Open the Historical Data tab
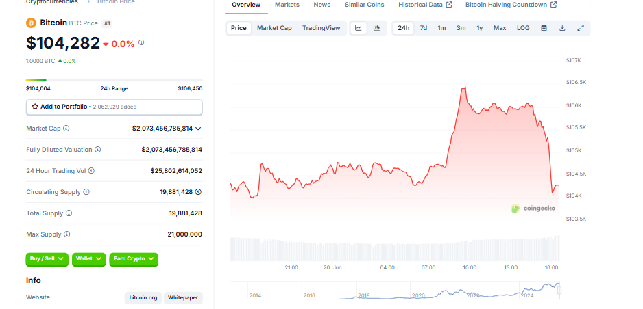Screen dimensions: 643x309 coord(425,5)
